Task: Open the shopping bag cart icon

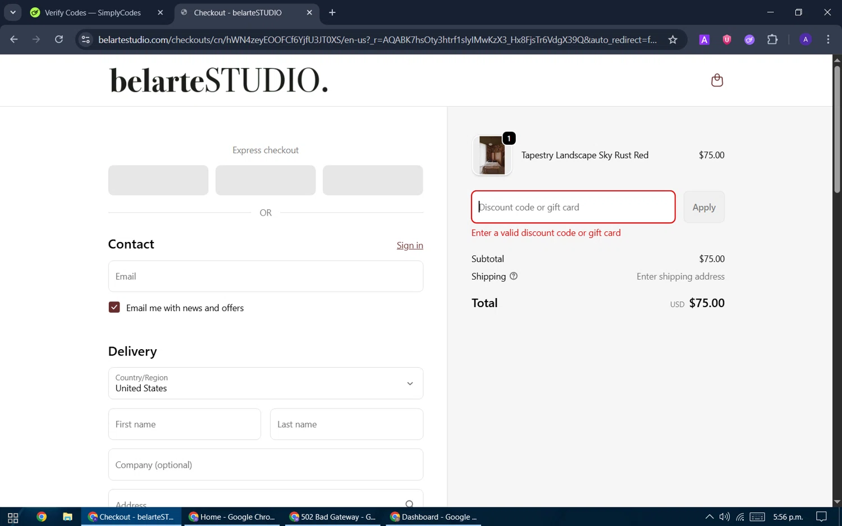Action: (x=717, y=80)
